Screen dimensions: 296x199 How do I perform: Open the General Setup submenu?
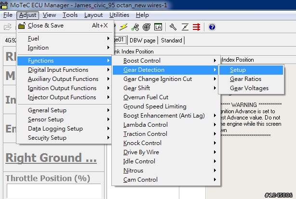pyautogui.click(x=65, y=110)
